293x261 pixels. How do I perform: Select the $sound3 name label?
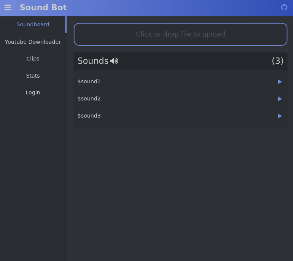click(x=89, y=116)
